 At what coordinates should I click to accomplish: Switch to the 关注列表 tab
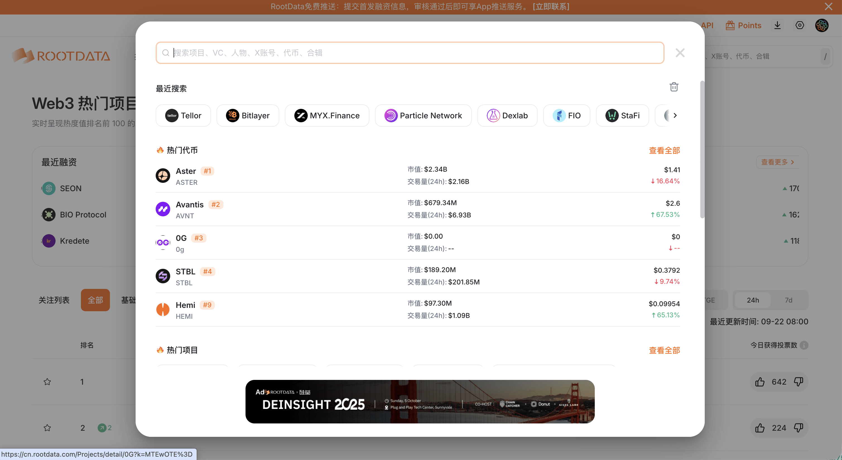(x=54, y=300)
